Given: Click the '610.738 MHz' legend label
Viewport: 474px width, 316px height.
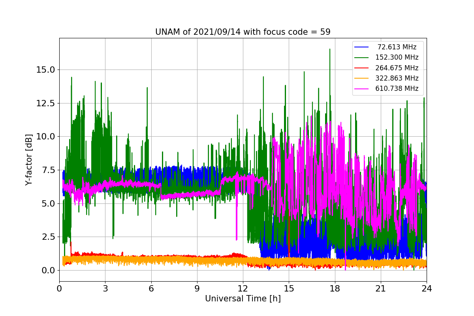Looking at the screenshot, I should (x=397, y=88).
